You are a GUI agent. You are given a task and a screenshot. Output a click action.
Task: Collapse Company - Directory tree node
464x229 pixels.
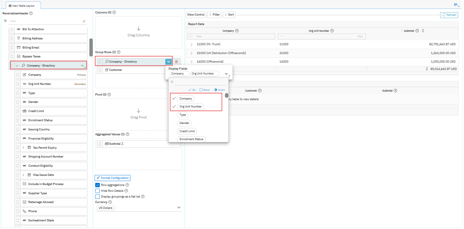point(17,66)
